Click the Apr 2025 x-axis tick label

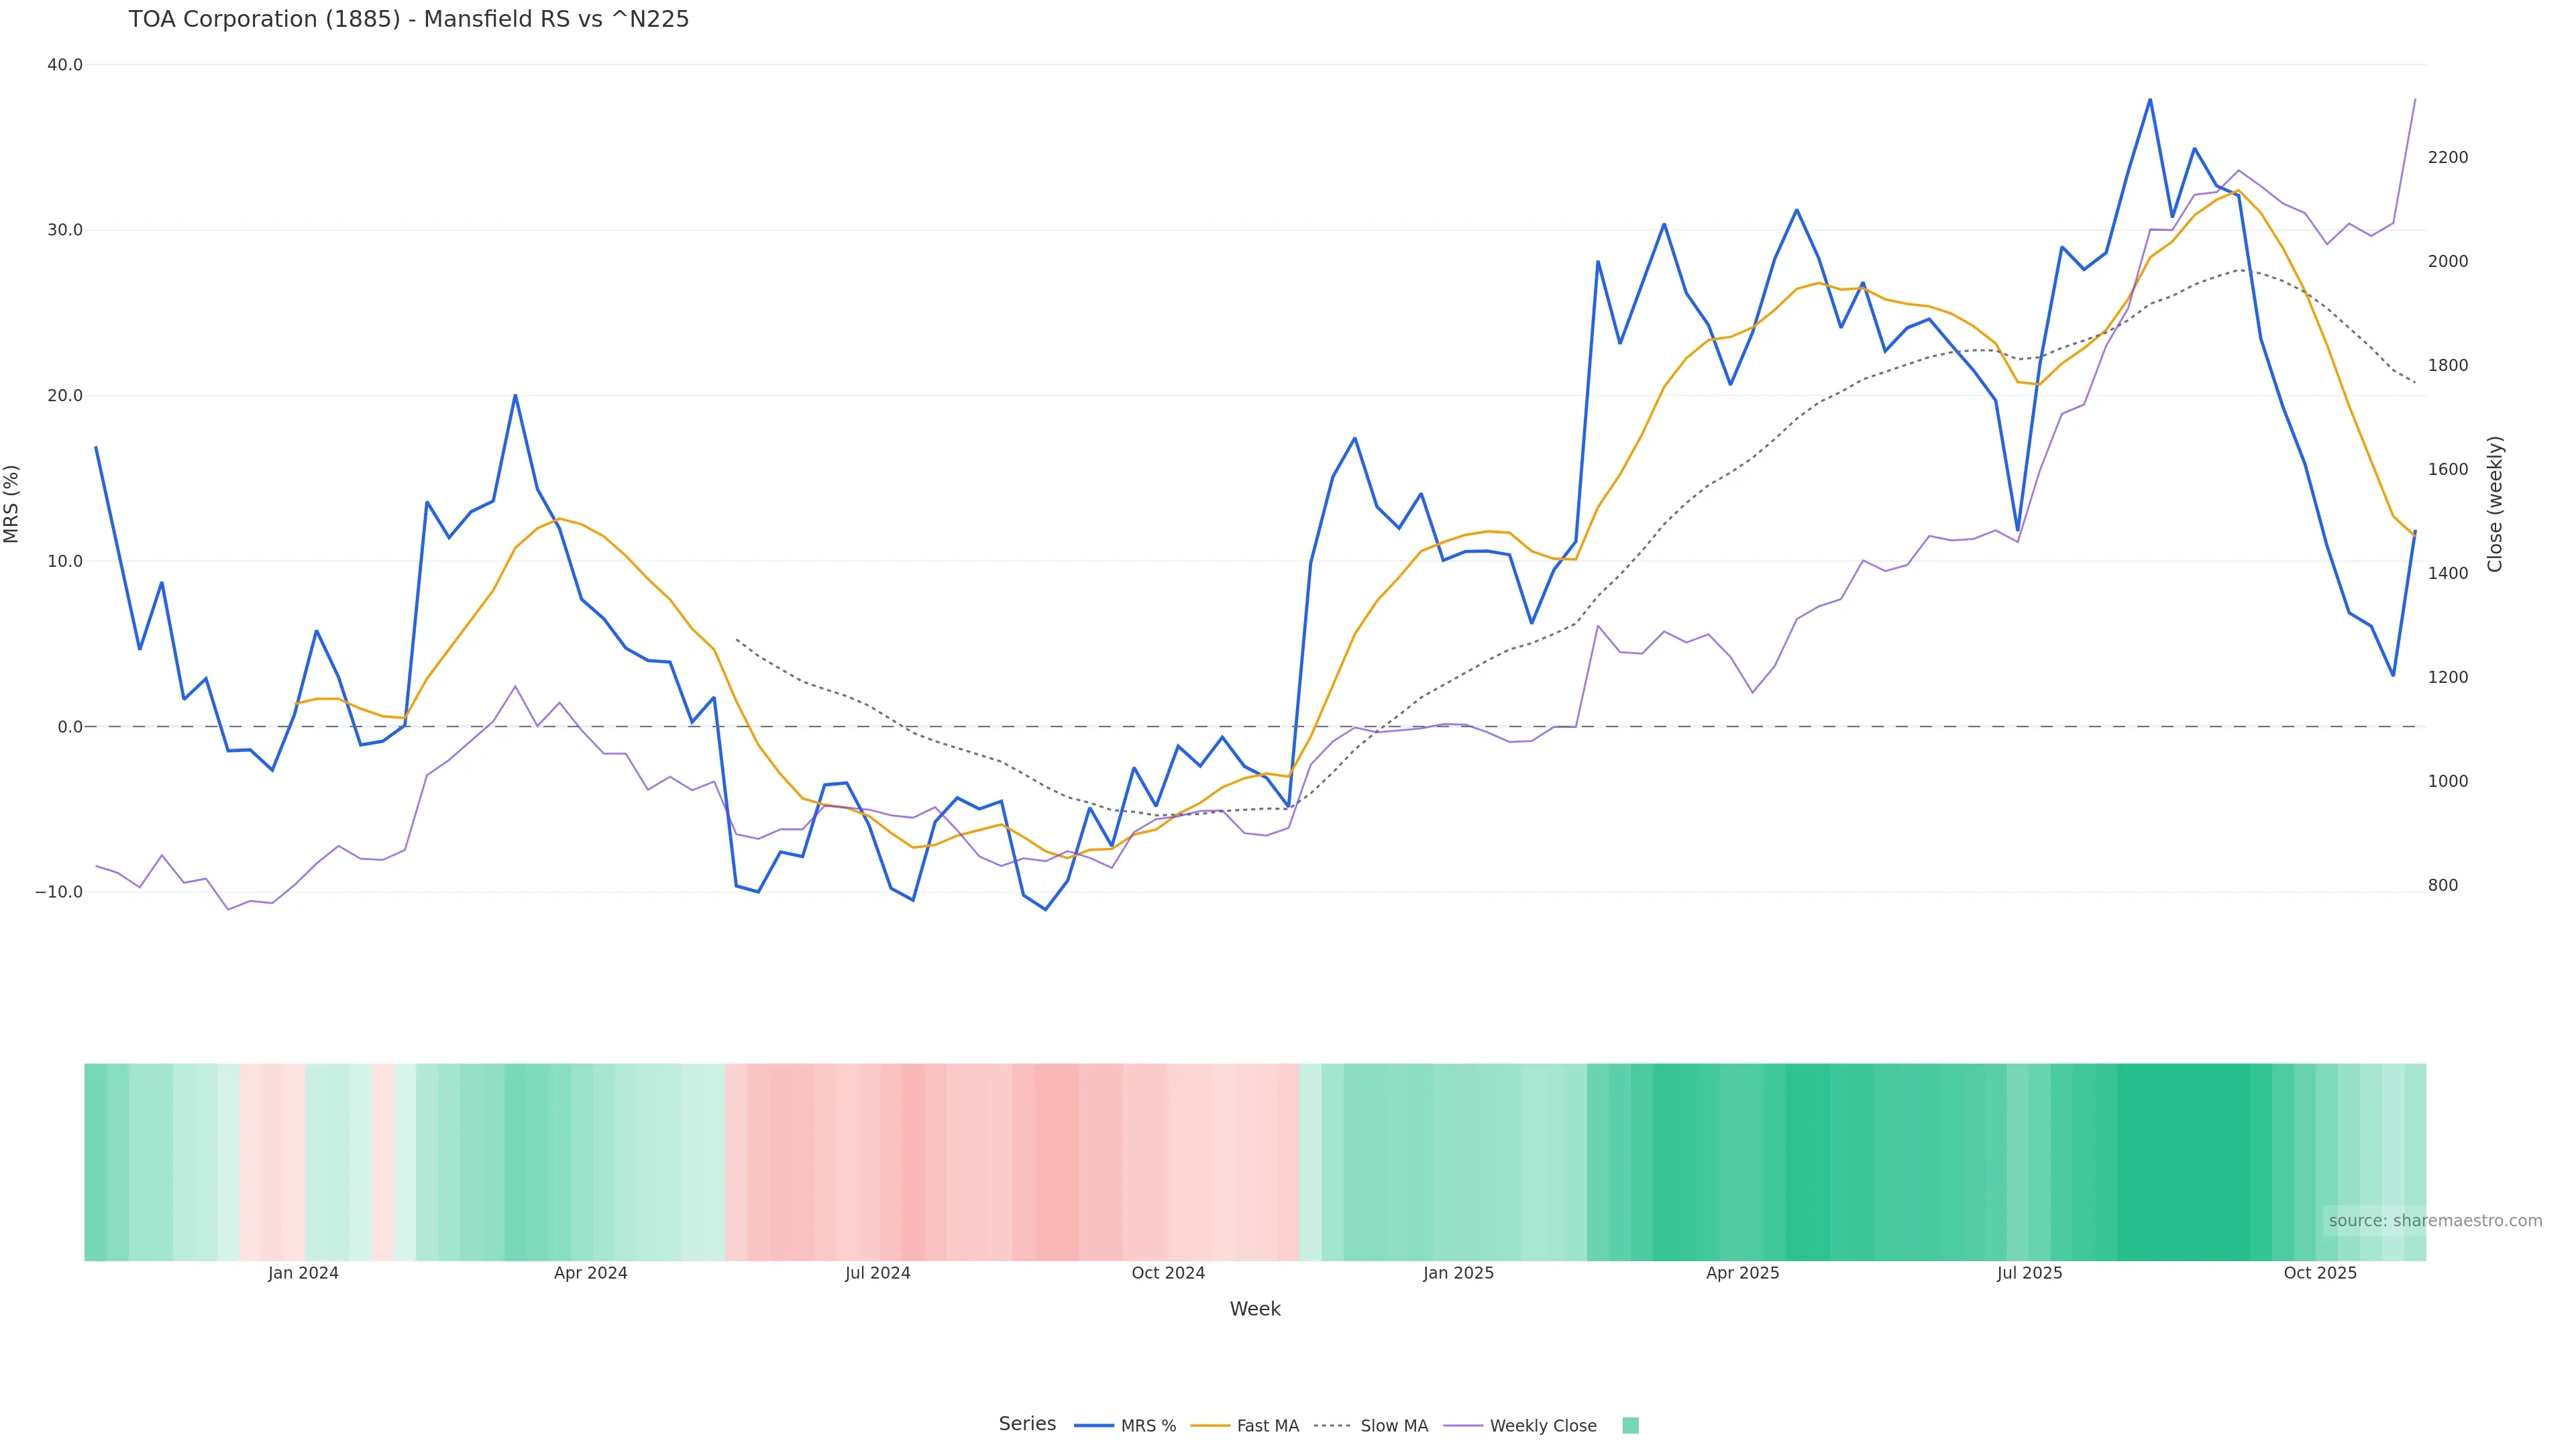pos(1742,1273)
